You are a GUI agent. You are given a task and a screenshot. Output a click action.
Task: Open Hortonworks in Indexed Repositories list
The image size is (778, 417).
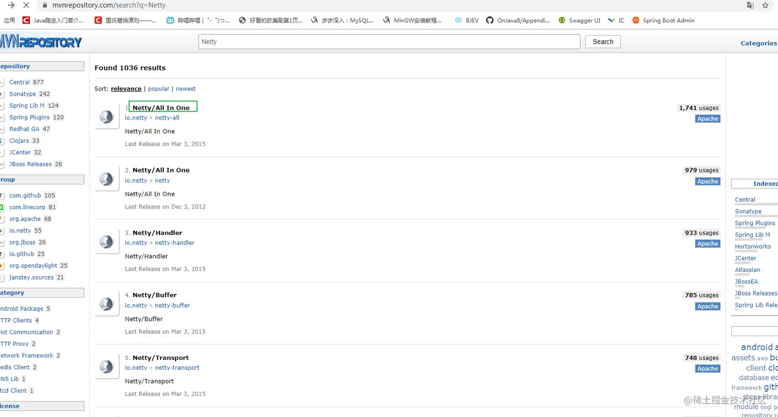(753, 247)
